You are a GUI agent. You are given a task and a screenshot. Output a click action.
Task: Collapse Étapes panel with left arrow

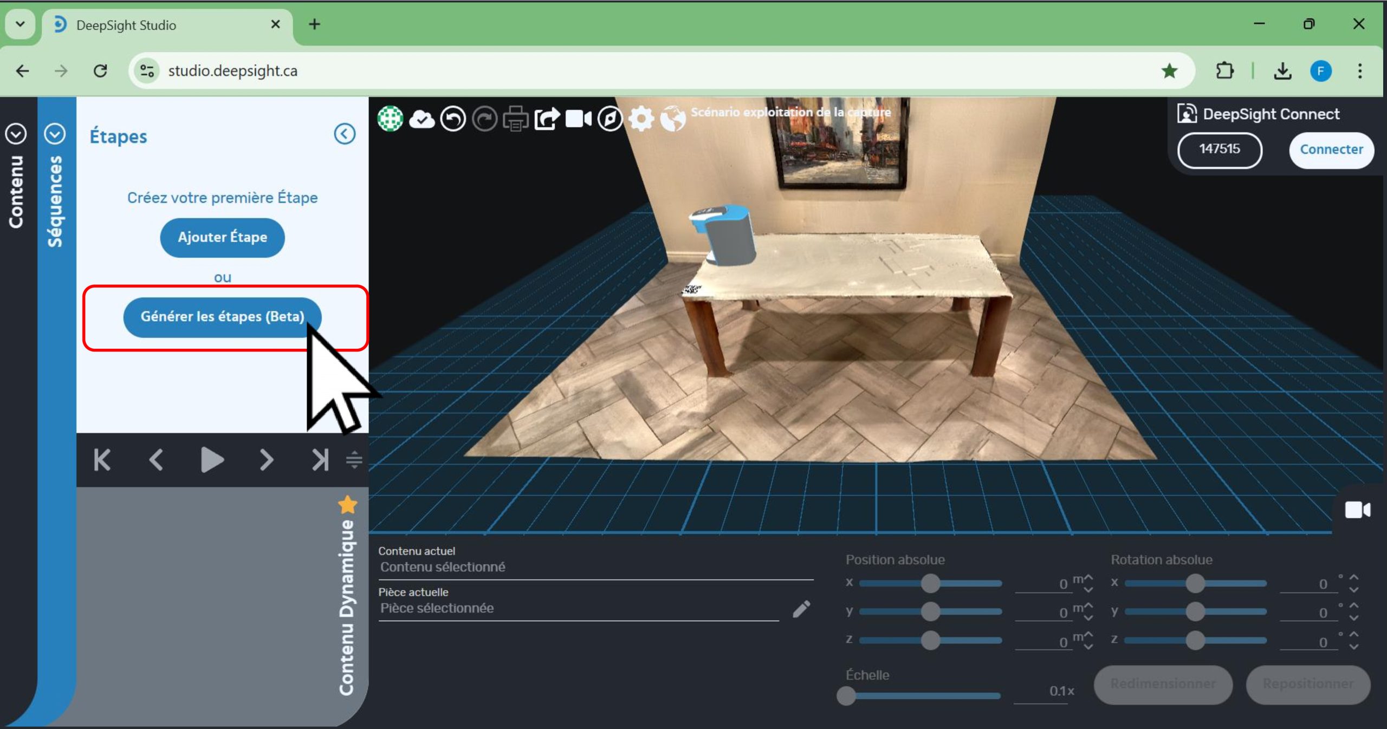pyautogui.click(x=345, y=134)
